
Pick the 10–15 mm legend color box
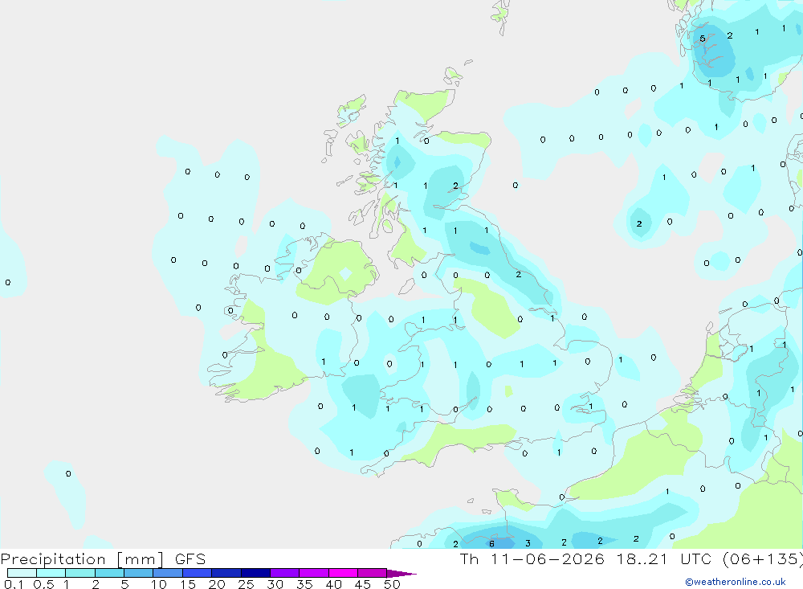[x=168, y=573]
